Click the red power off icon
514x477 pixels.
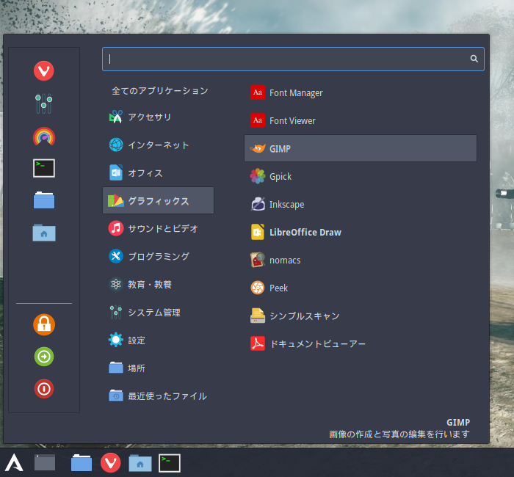click(44, 389)
